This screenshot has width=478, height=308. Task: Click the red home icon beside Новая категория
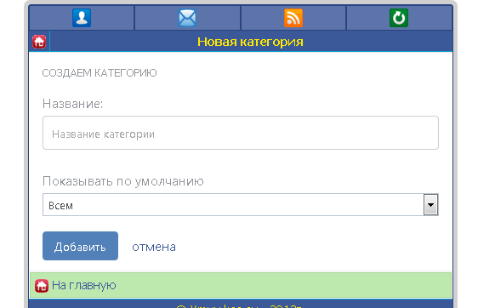point(39,42)
